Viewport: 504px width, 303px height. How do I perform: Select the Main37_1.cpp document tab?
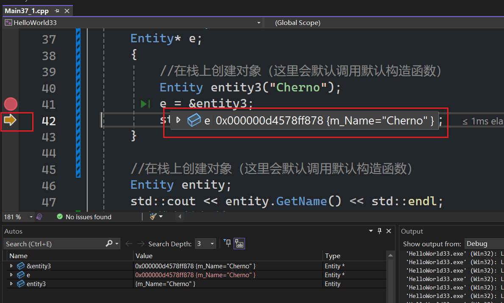27,11
